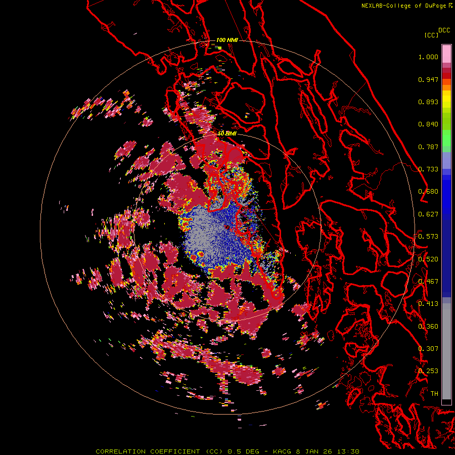Click the 50 NMI range ring label
Image resolution: width=455 pixels, height=455 pixels.
point(227,133)
